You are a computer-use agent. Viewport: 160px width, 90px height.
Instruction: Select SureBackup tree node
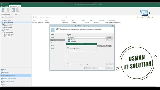pyautogui.click(x=7, y=29)
